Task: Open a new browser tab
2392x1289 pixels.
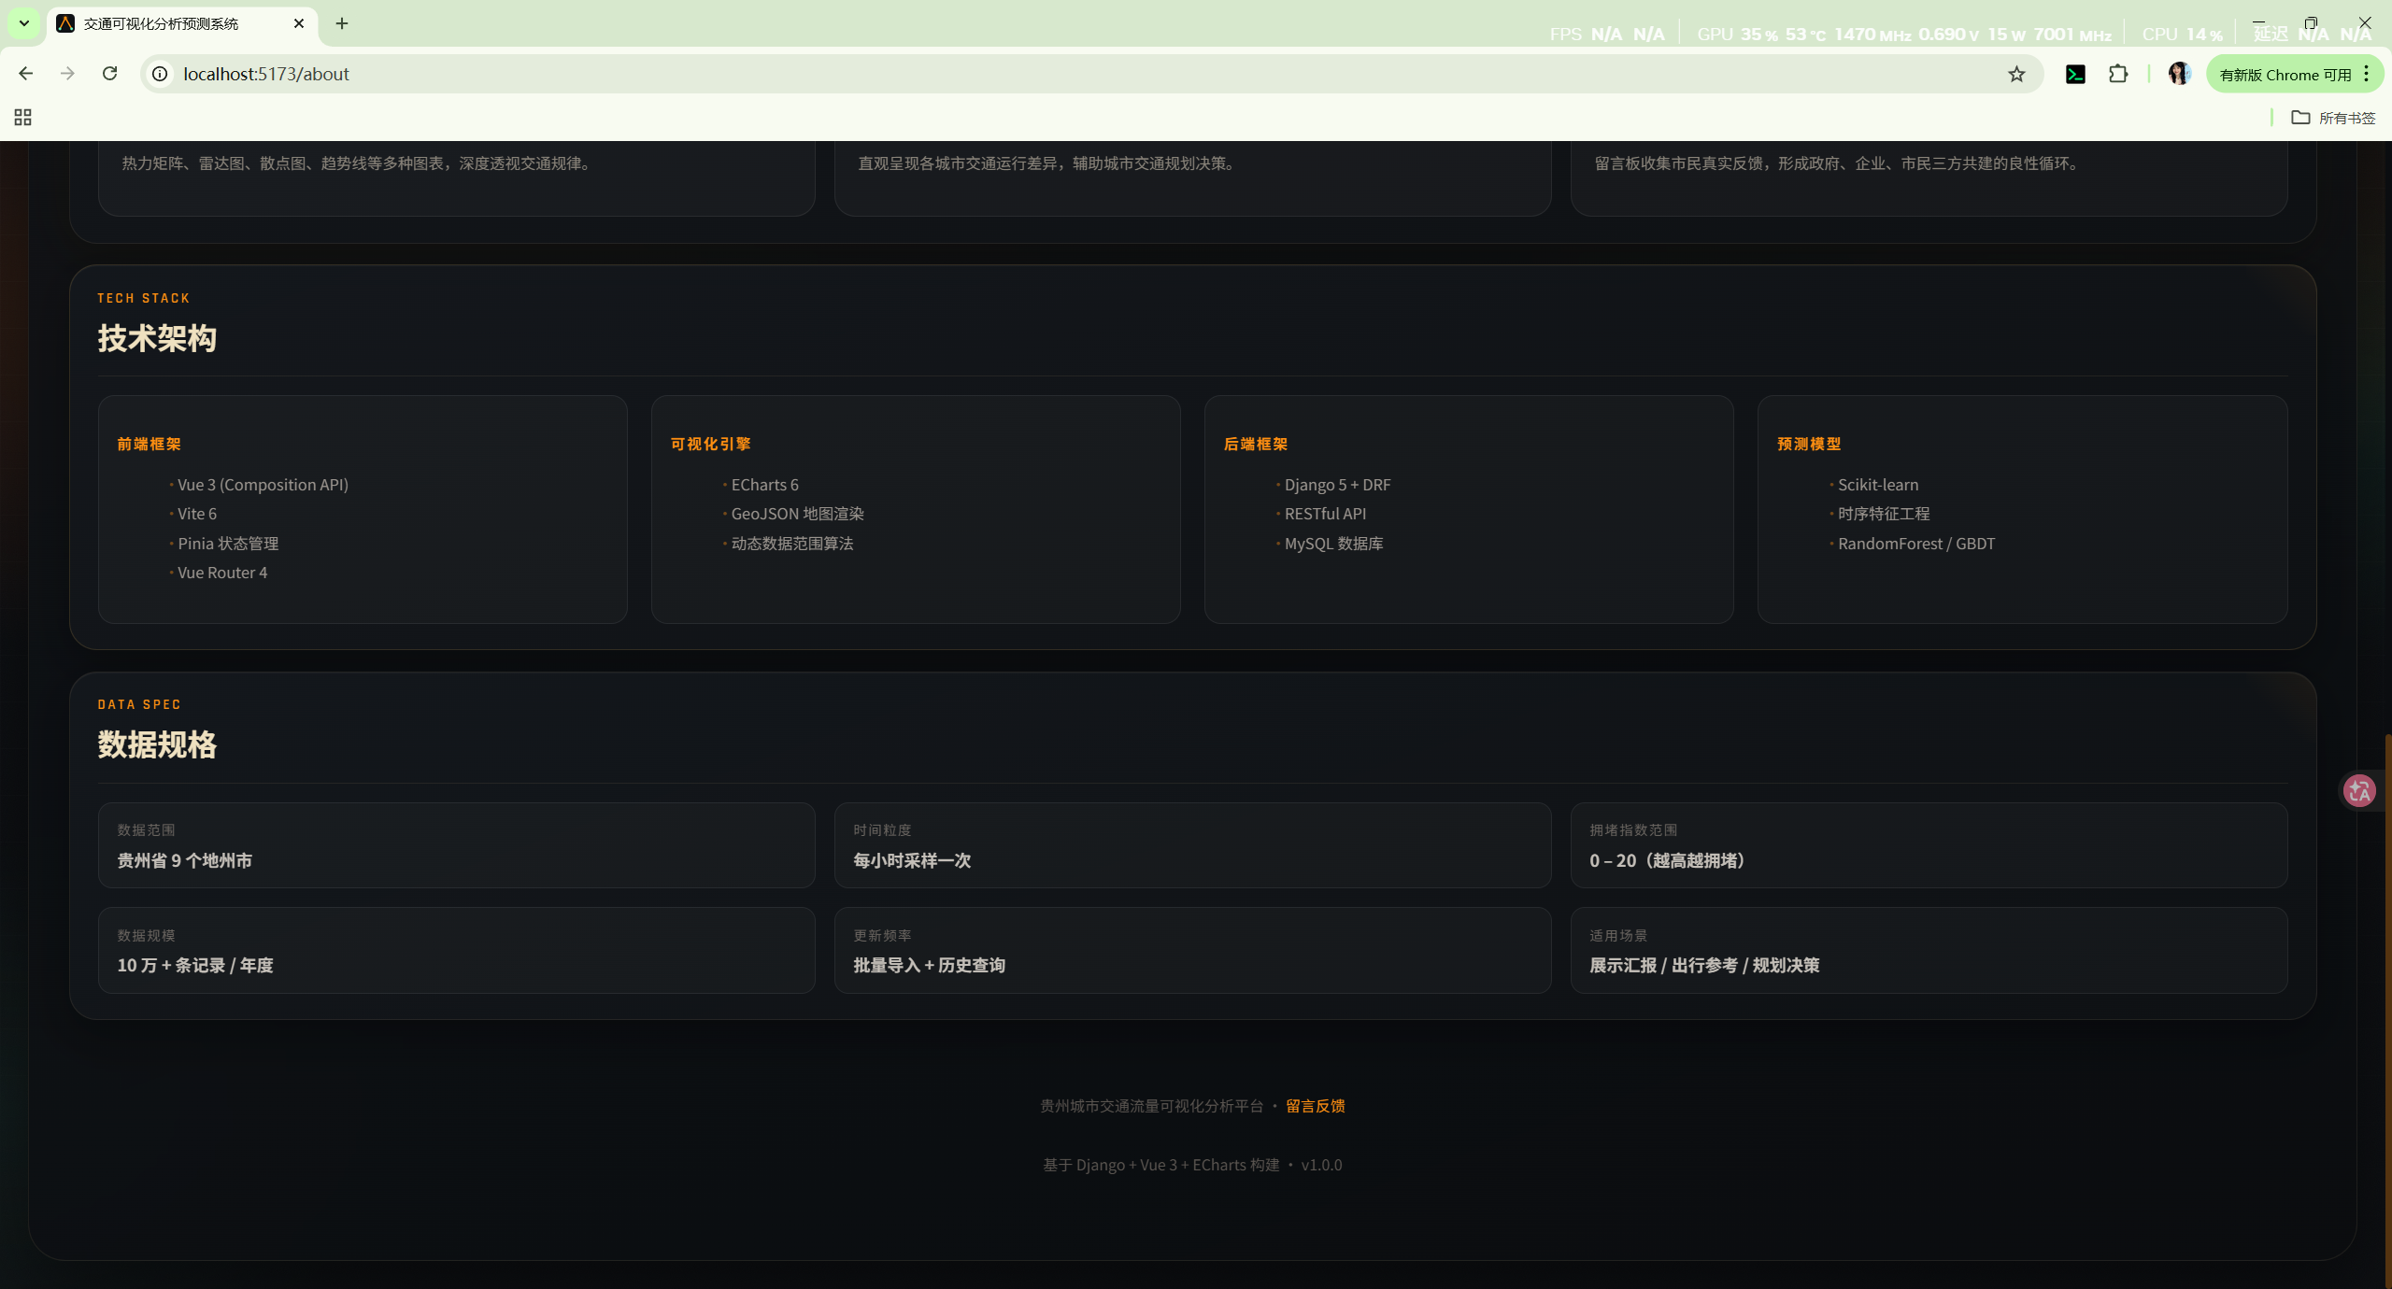Action: coord(342,23)
